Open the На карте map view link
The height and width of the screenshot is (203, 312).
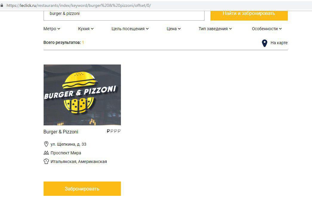tap(279, 43)
